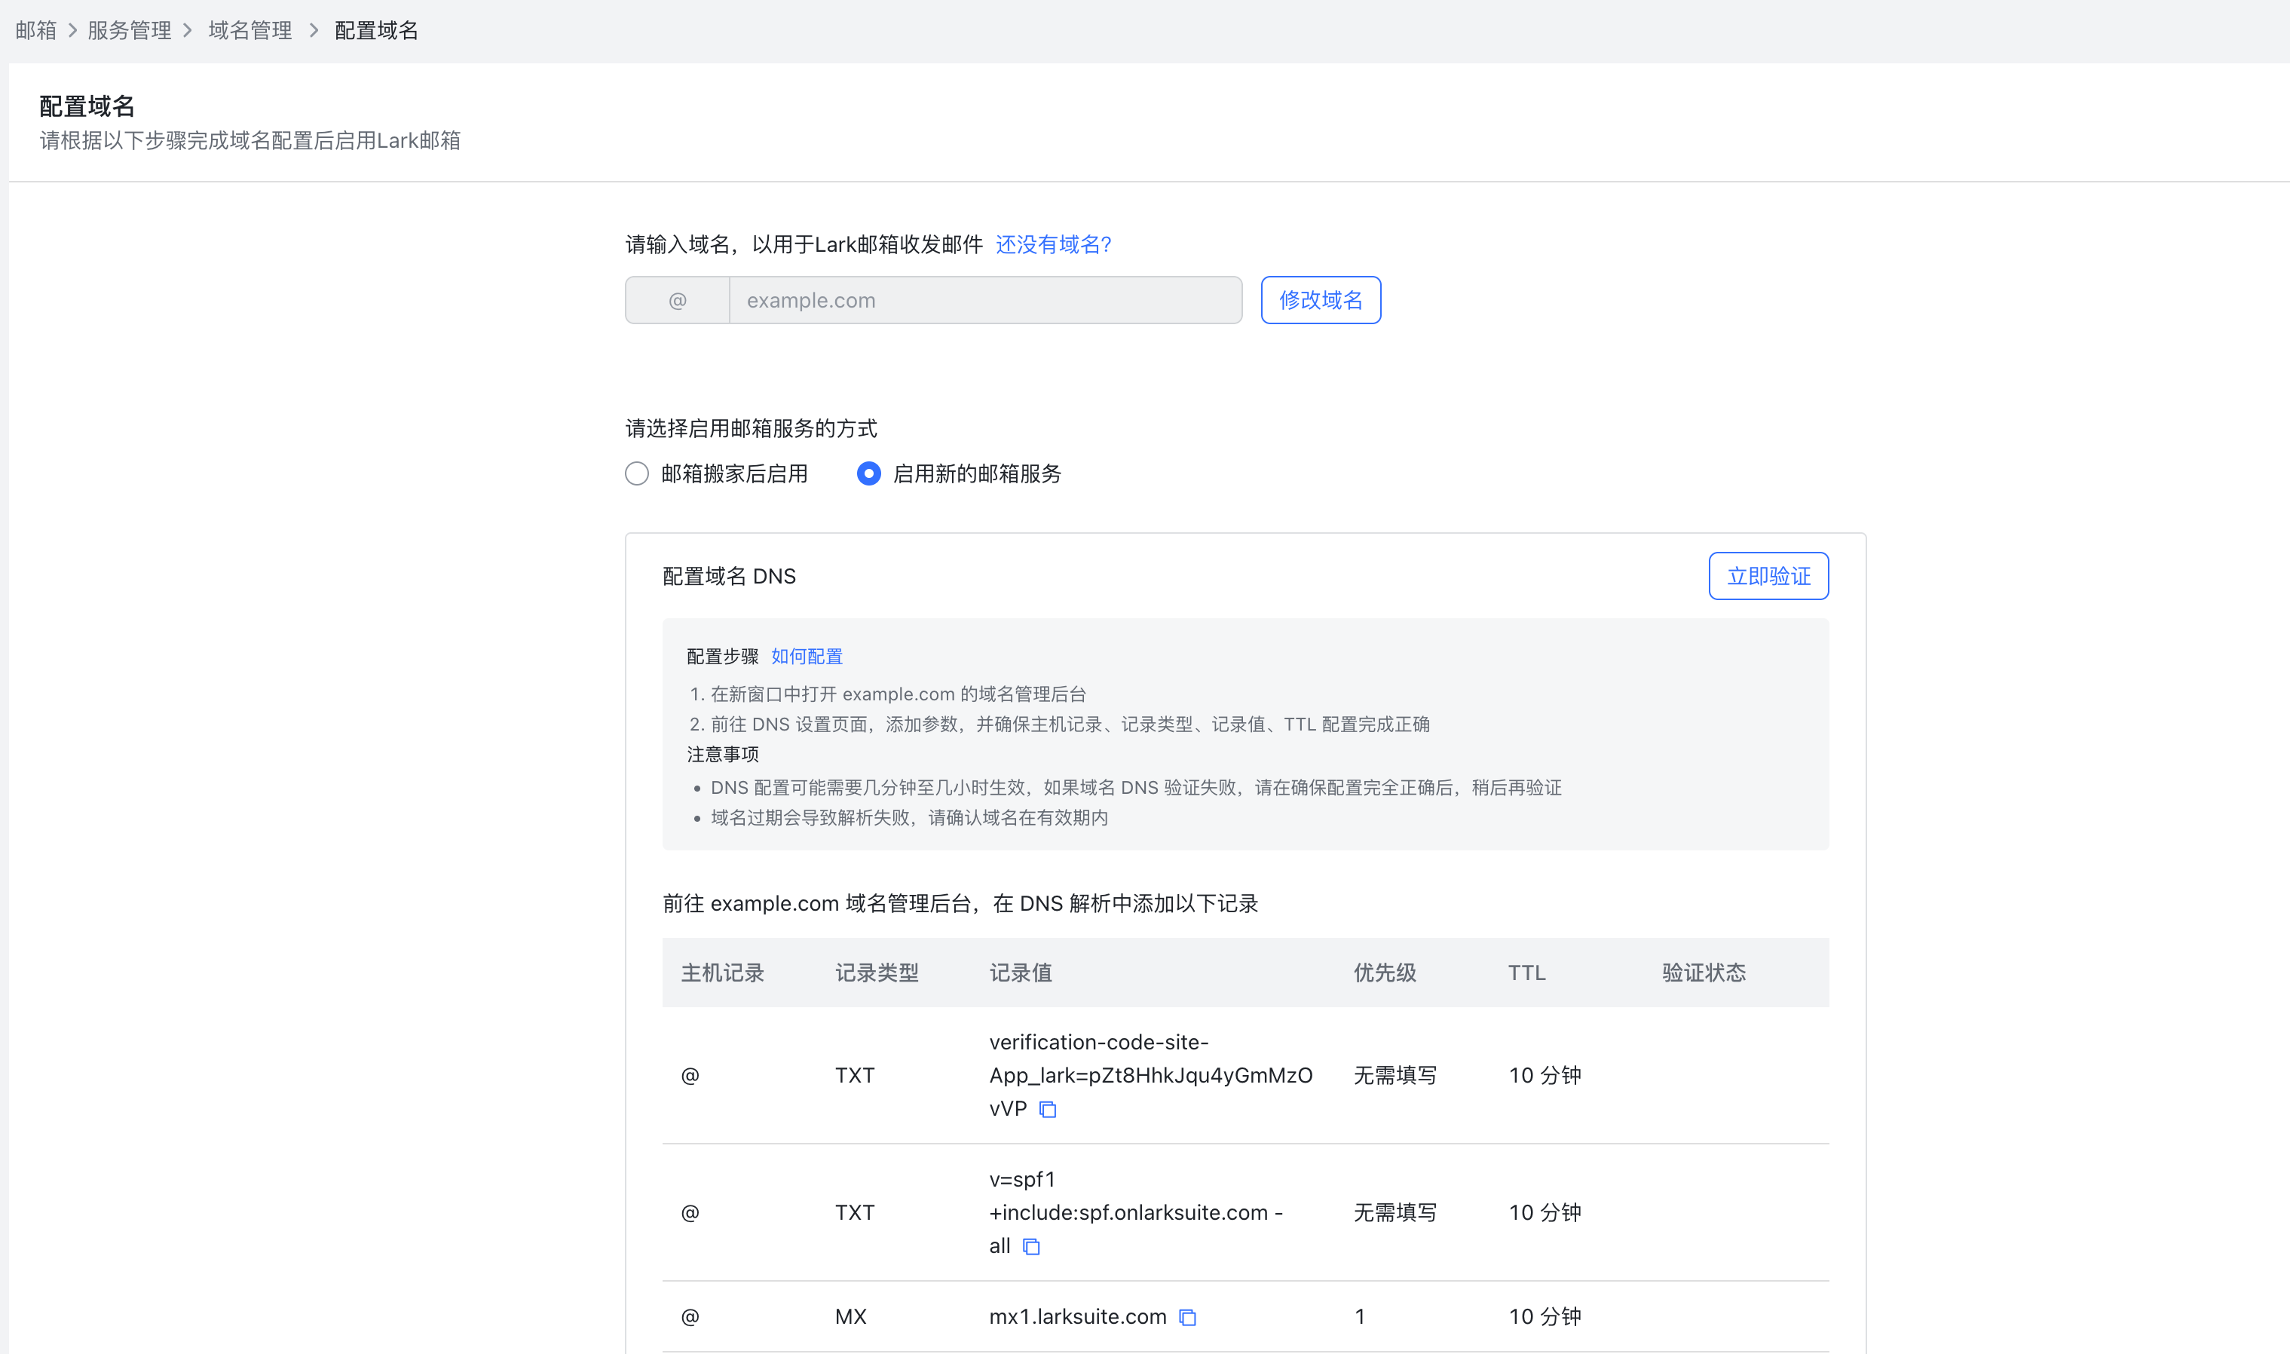Click the 注意事项 heading
This screenshot has height=1354, width=2290.
tap(722, 755)
